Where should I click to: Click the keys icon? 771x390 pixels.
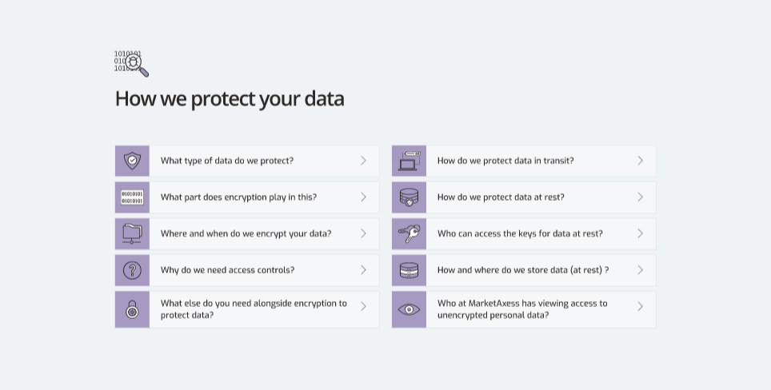click(409, 234)
